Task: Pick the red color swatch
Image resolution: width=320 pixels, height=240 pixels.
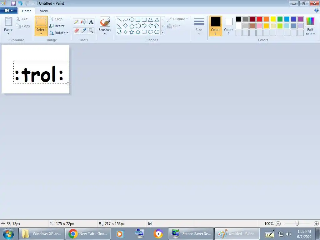Action: click(x=259, y=19)
